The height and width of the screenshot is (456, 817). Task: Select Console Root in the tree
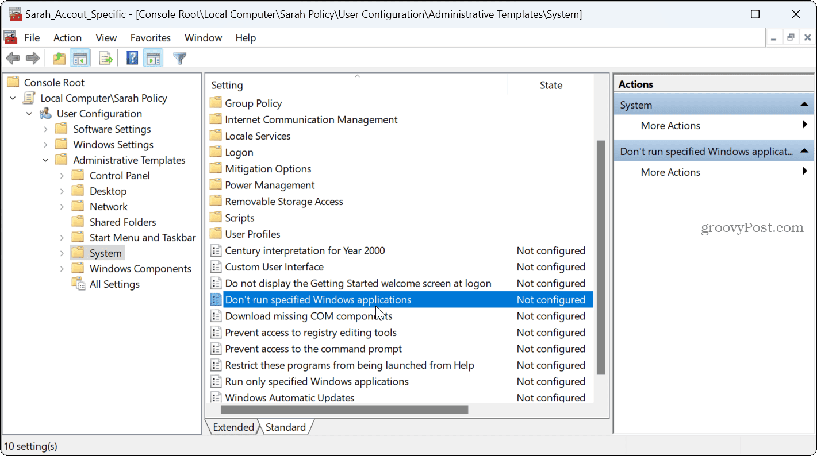click(54, 83)
